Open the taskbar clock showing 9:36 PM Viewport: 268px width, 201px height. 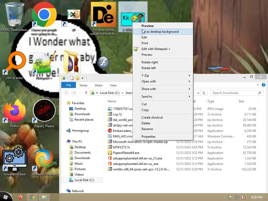point(256,197)
